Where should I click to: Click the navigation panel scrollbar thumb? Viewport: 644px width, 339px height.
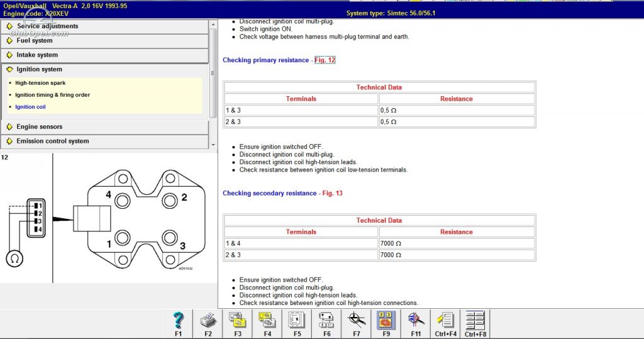[213, 73]
